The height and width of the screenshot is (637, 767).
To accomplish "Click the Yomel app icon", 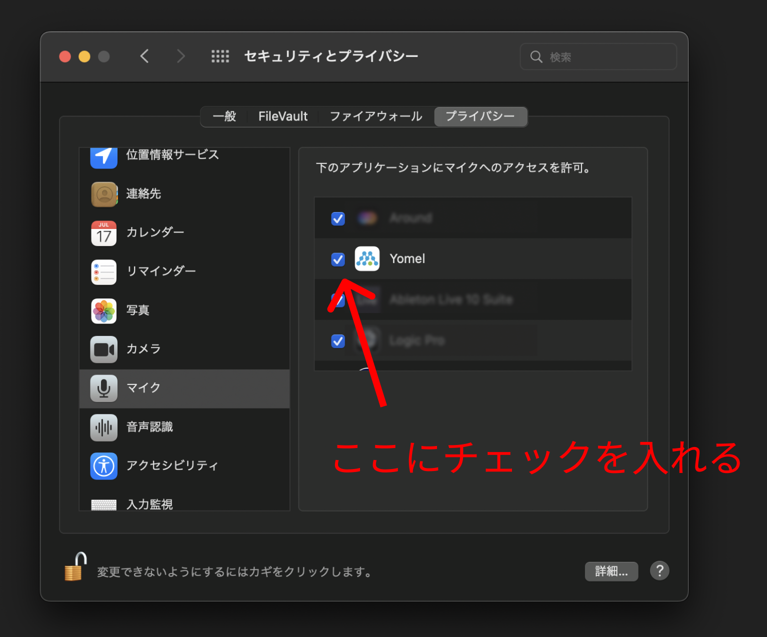I will 367,258.
